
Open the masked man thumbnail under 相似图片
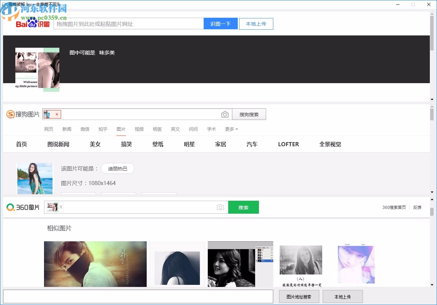95,264
